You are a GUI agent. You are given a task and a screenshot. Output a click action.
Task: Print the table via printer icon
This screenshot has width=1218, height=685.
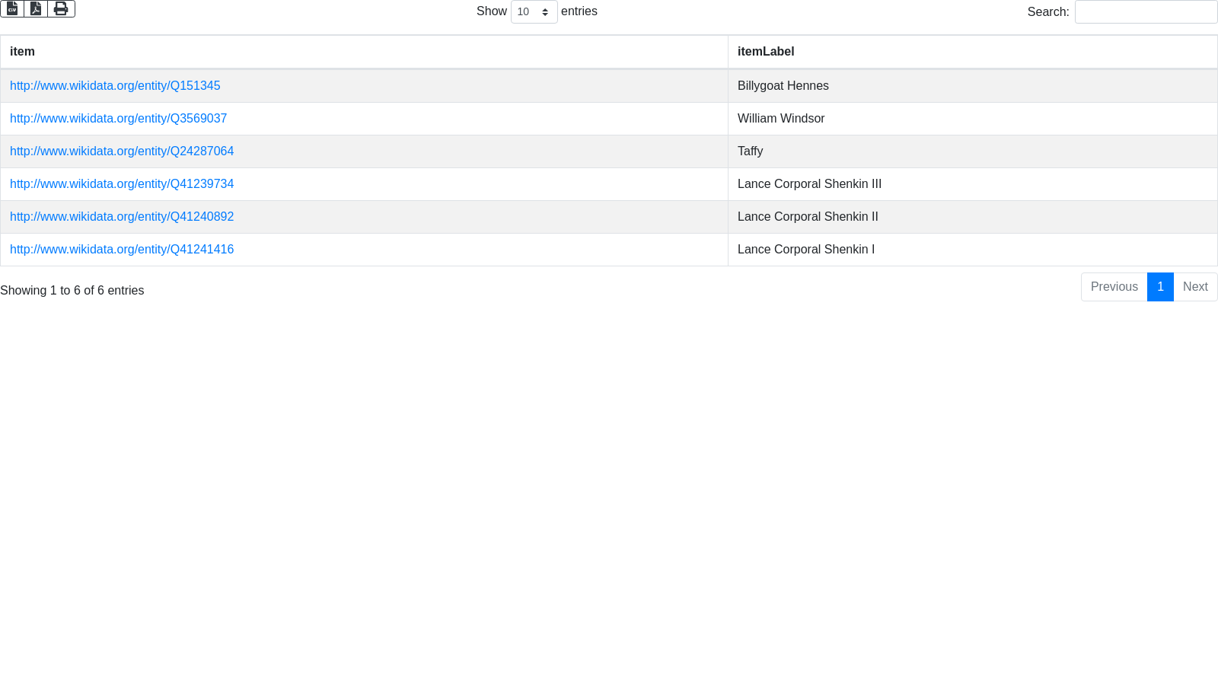coord(61,8)
